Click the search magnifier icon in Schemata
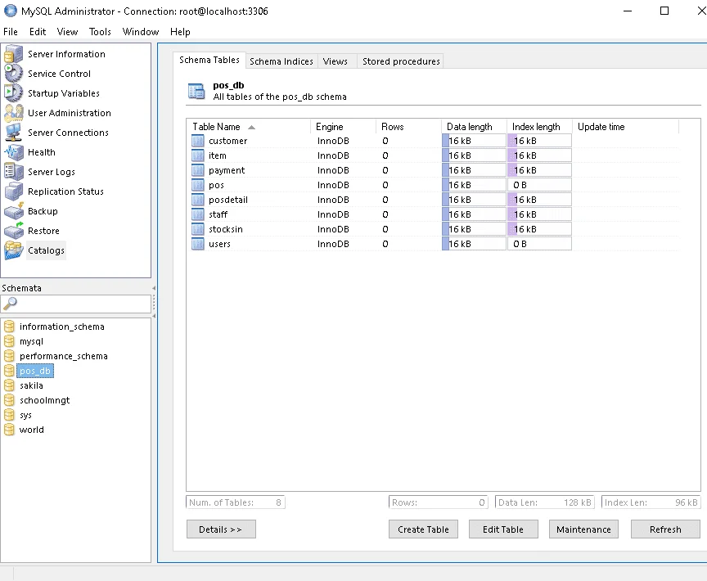 pyautogui.click(x=10, y=304)
